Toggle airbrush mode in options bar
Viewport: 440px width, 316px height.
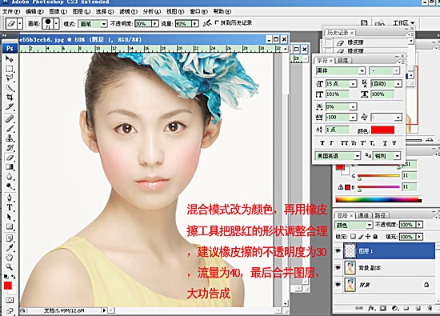click(207, 23)
